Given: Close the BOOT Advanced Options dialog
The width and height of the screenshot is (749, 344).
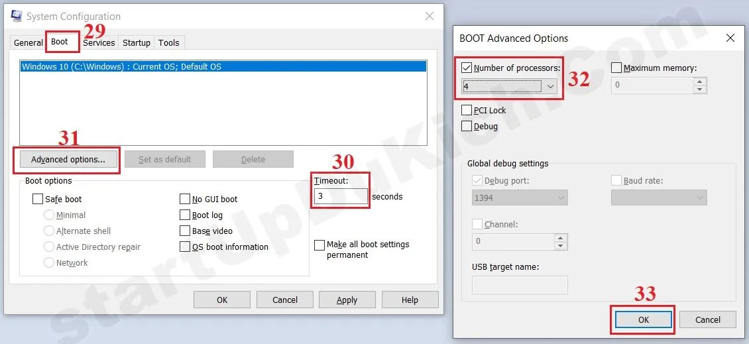Looking at the screenshot, I should [x=730, y=38].
